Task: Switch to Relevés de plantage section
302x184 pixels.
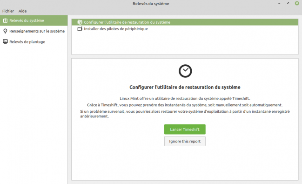Action: click(34, 41)
